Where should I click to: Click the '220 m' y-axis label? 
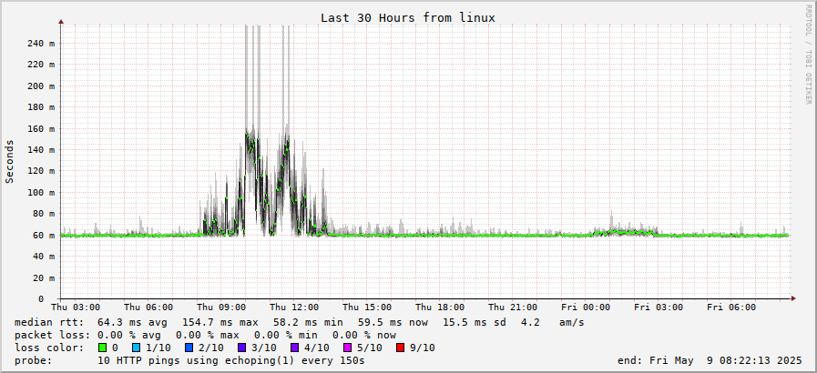(41, 65)
